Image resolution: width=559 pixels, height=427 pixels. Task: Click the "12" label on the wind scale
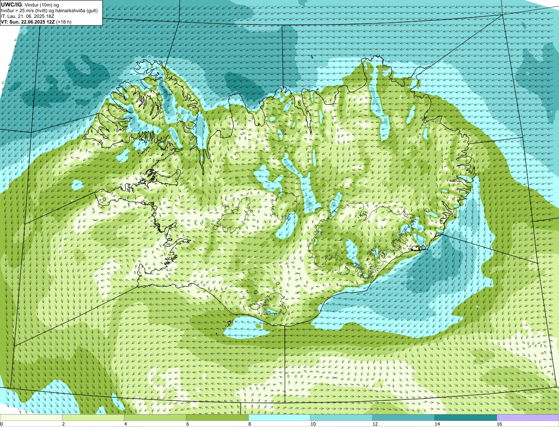click(375, 424)
